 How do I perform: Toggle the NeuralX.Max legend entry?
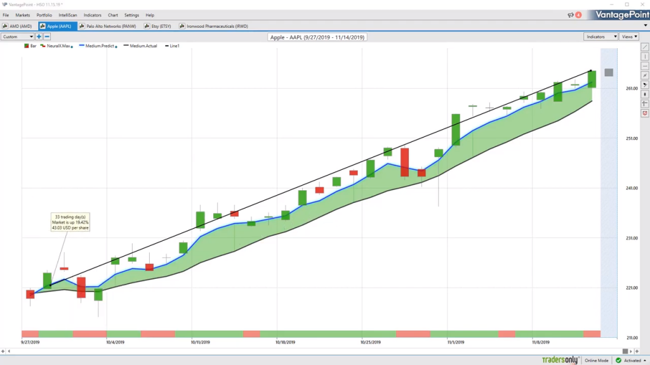pos(56,46)
